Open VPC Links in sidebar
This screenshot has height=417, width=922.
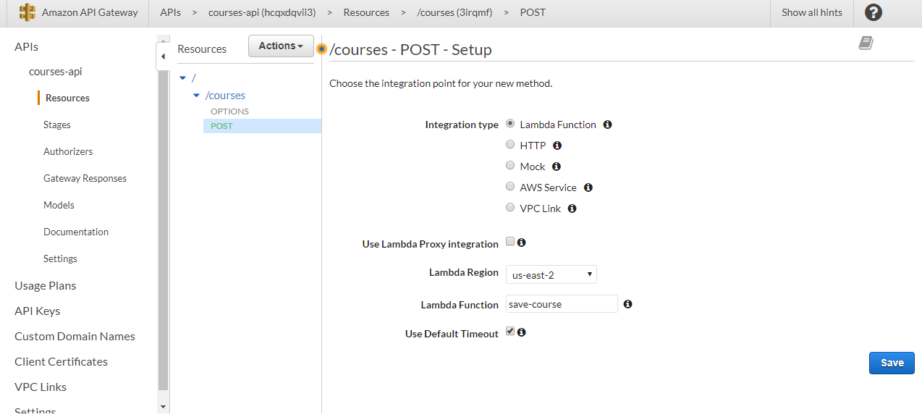(x=41, y=387)
